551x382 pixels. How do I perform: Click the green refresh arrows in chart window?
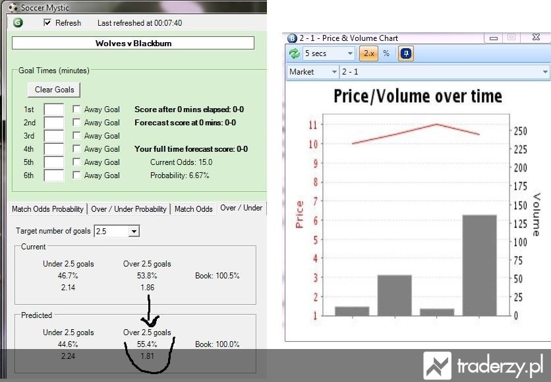294,53
